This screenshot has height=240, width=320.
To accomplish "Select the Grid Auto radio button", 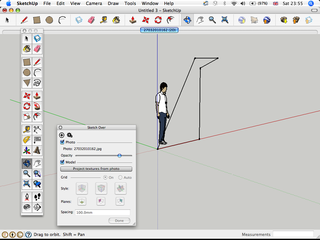I will pyautogui.click(x=120, y=177).
